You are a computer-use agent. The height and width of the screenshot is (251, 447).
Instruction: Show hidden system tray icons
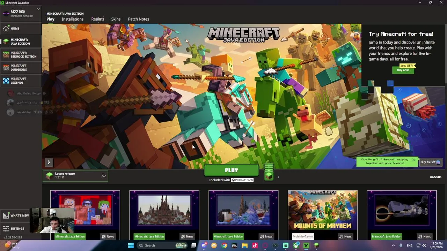393,245
